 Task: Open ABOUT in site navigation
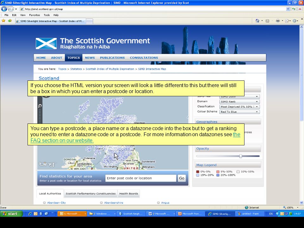pyautogui.click(x=57, y=58)
